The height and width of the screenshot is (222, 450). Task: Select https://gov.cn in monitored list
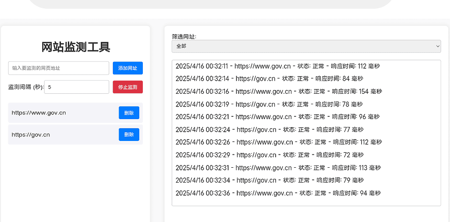[x=31, y=134]
